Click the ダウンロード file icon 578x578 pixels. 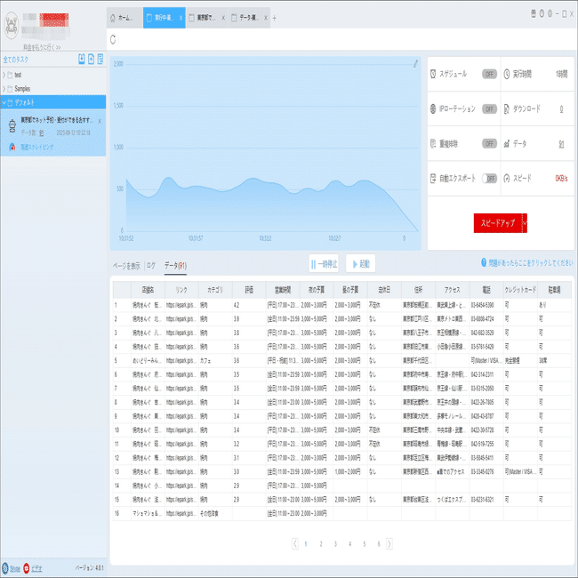pyautogui.click(x=507, y=109)
